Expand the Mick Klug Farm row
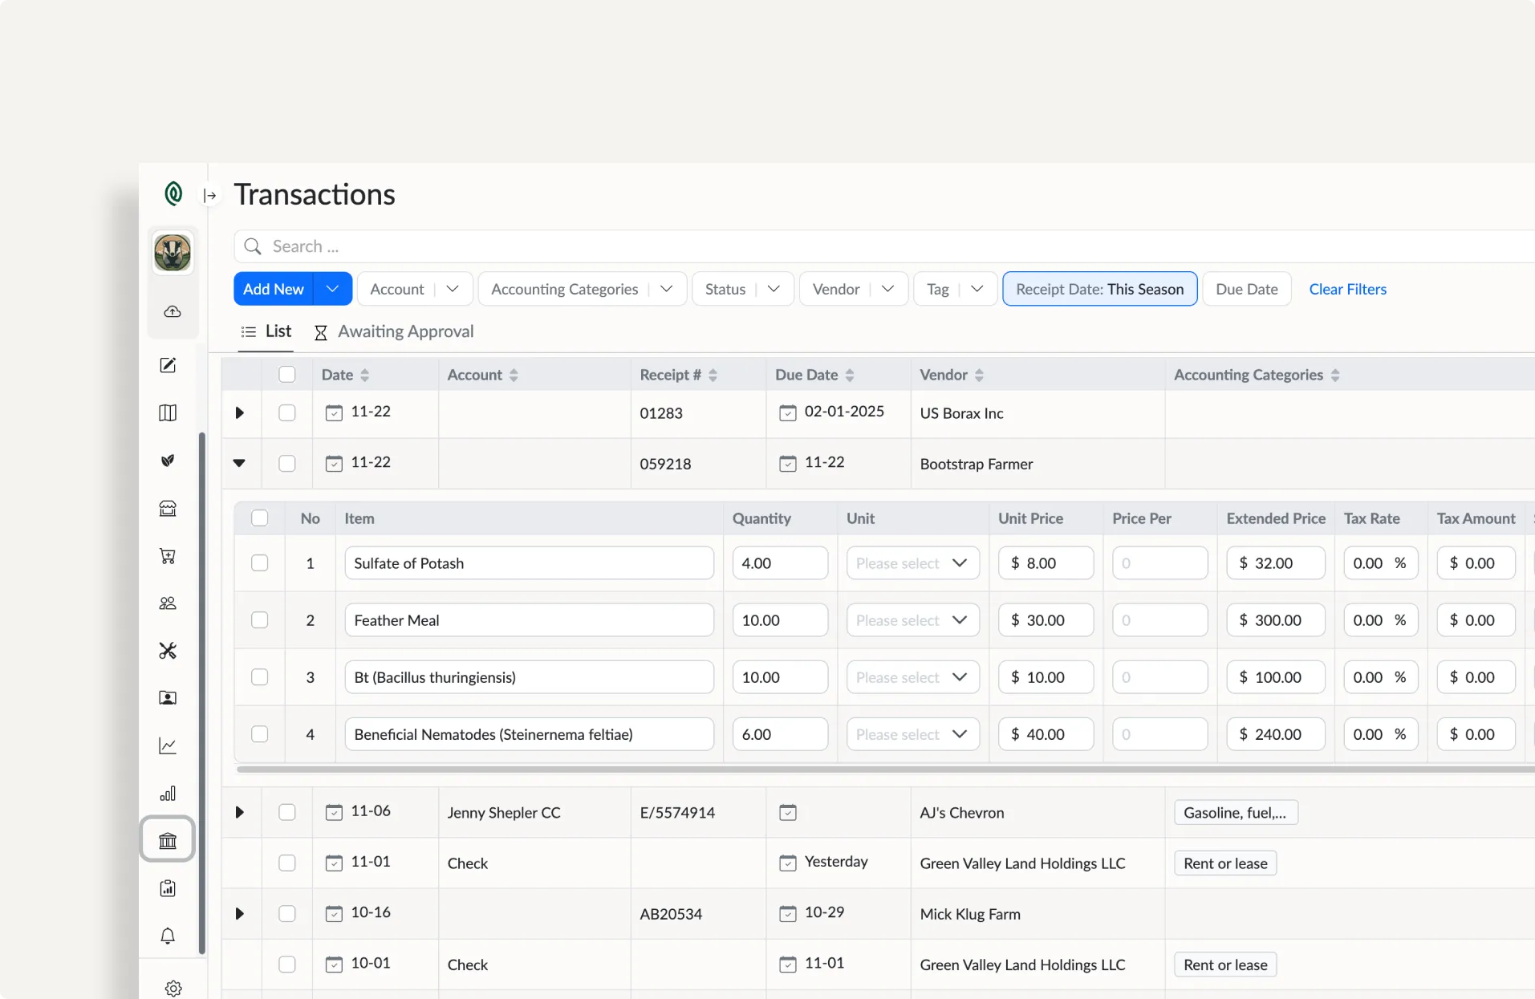This screenshot has height=999, width=1535. point(239,913)
